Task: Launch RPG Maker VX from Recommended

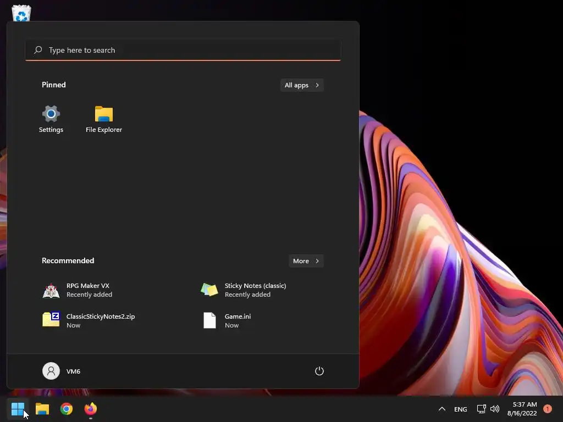Action: point(78,290)
